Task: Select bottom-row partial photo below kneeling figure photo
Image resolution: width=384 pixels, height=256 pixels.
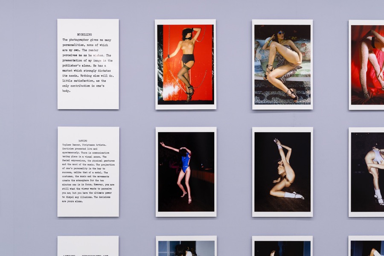Action: (x=282, y=248)
